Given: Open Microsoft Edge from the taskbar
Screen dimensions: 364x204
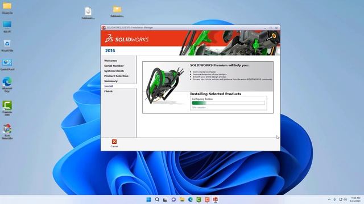Looking at the screenshot, I should (191, 199).
